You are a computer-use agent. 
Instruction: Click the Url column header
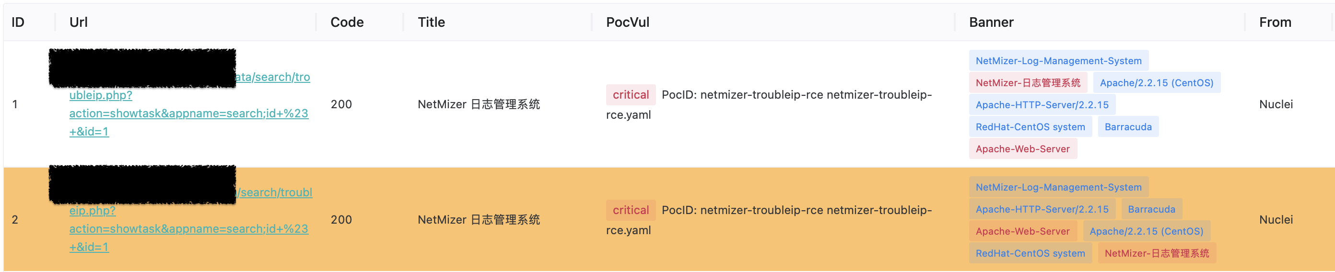tap(79, 22)
